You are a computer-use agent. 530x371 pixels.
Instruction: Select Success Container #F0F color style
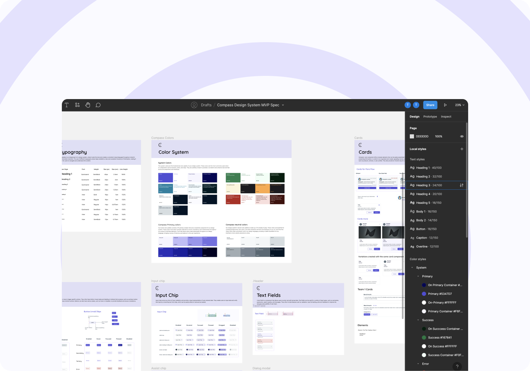pyautogui.click(x=442, y=355)
